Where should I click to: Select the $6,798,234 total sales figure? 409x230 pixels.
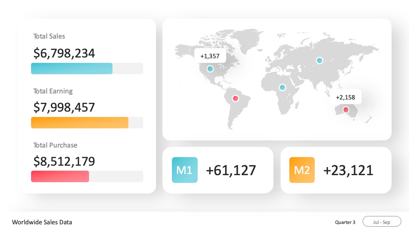point(64,53)
